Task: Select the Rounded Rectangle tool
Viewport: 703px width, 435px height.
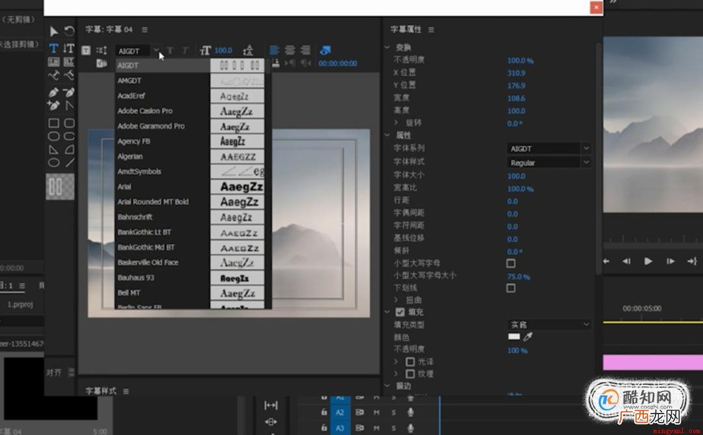Action: click(69, 123)
